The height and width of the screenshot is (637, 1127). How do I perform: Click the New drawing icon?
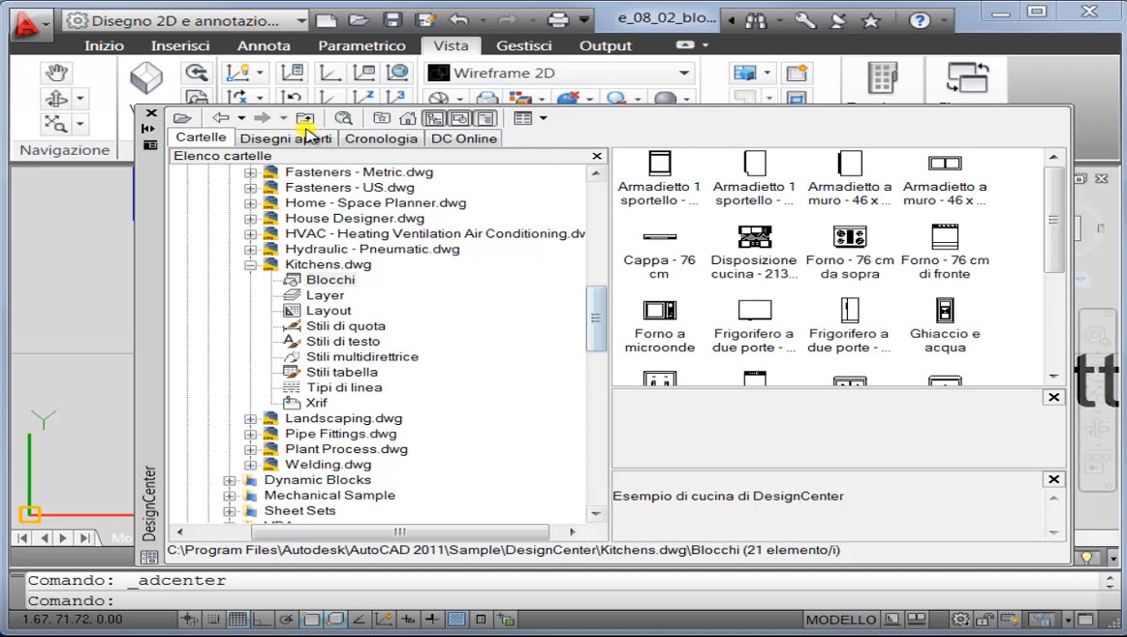(327, 20)
